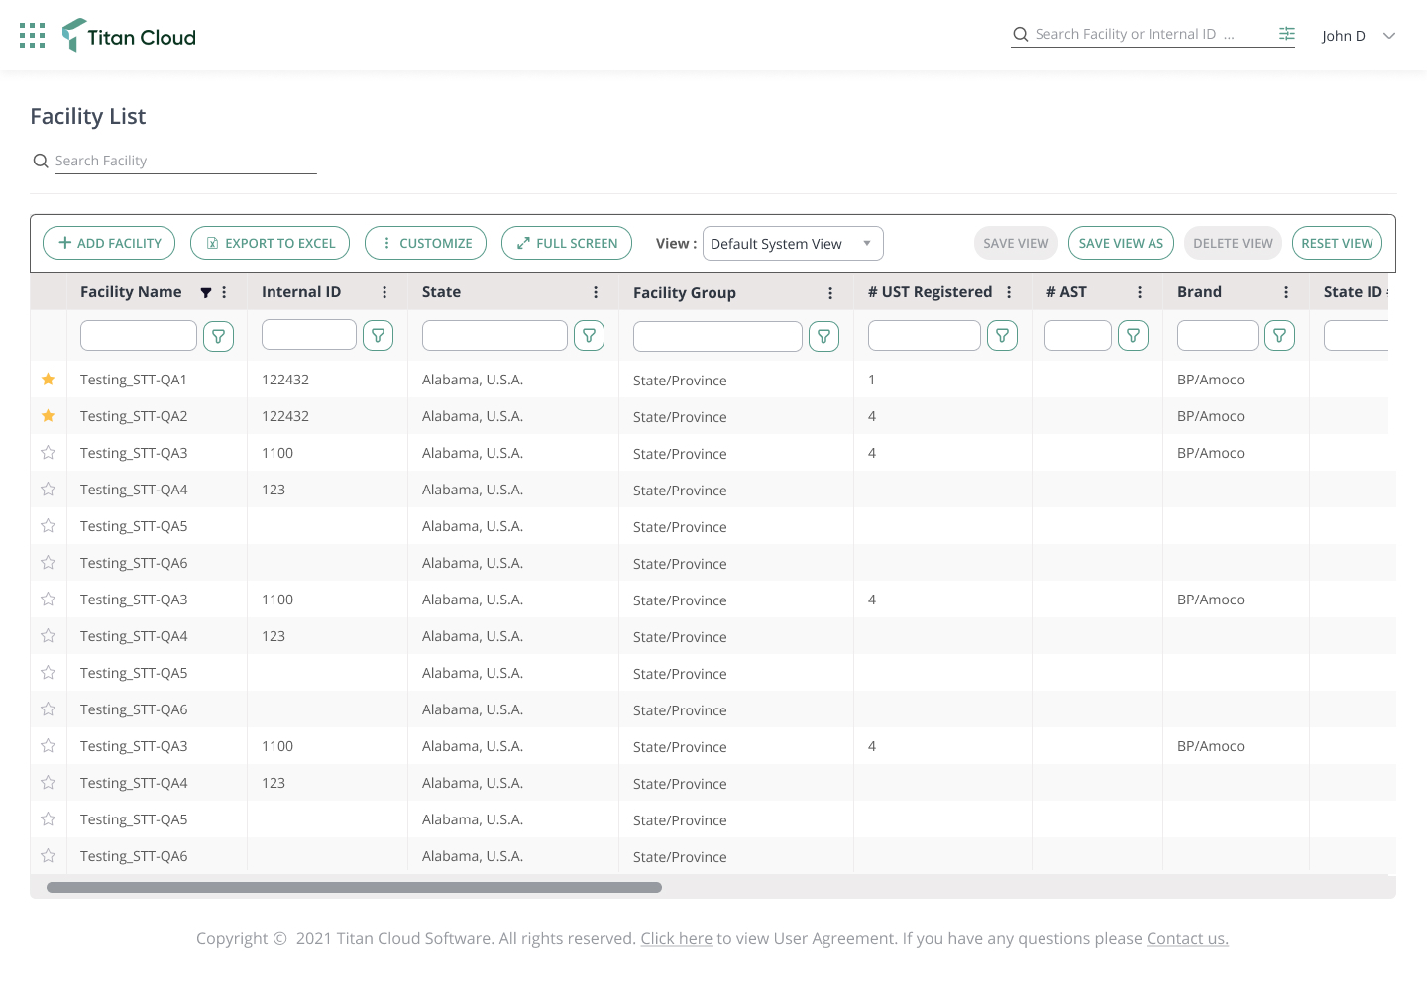Favorite first Testing_STT-QA4 row star

tap(48, 490)
